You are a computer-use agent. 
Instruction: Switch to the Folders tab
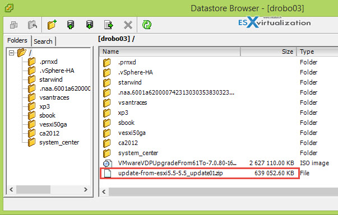17,40
